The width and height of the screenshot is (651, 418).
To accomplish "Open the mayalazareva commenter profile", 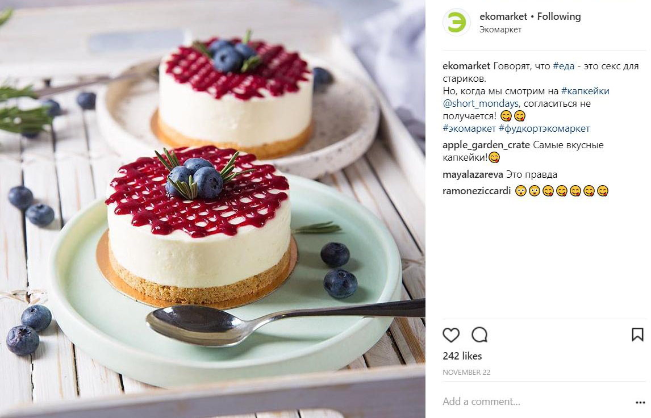I will (473, 175).
